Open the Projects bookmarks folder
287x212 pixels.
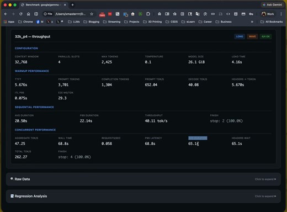[x=132, y=22]
